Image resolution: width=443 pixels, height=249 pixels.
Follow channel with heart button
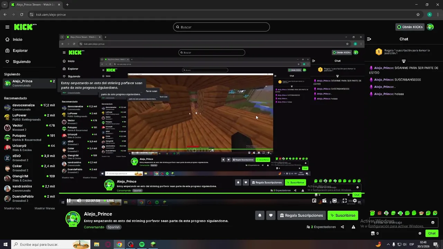(x=271, y=215)
